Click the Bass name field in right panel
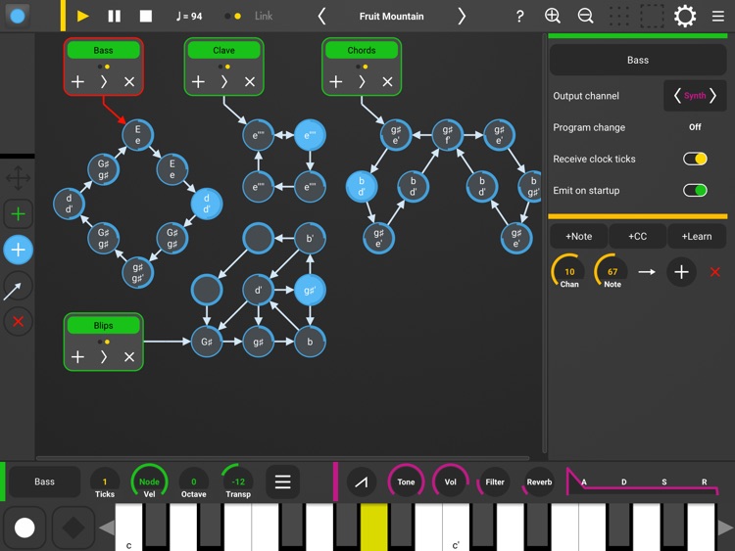This screenshot has height=551, width=735. (x=638, y=60)
